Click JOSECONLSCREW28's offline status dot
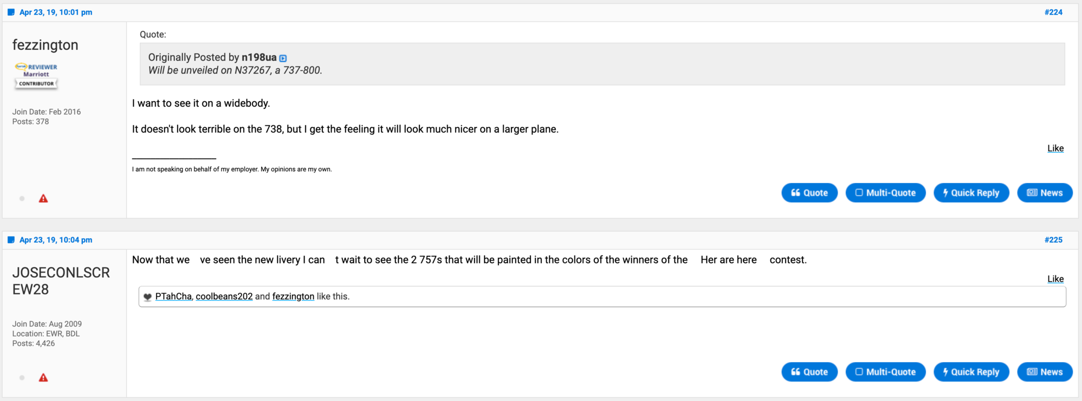Viewport: 1082px width, 401px height. (22, 378)
